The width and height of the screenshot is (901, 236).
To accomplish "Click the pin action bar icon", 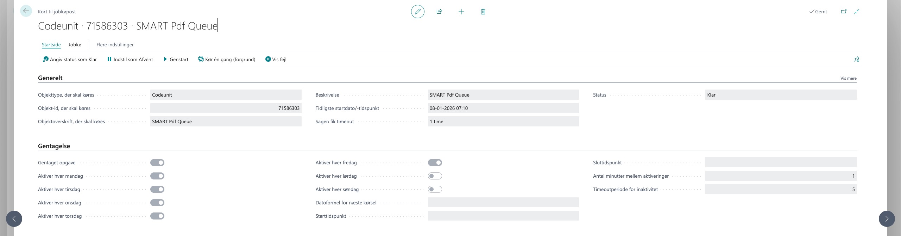I will click(857, 59).
